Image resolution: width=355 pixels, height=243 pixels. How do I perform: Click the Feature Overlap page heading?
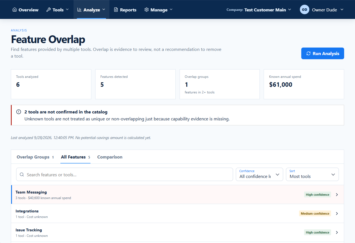pyautogui.click(x=48, y=39)
